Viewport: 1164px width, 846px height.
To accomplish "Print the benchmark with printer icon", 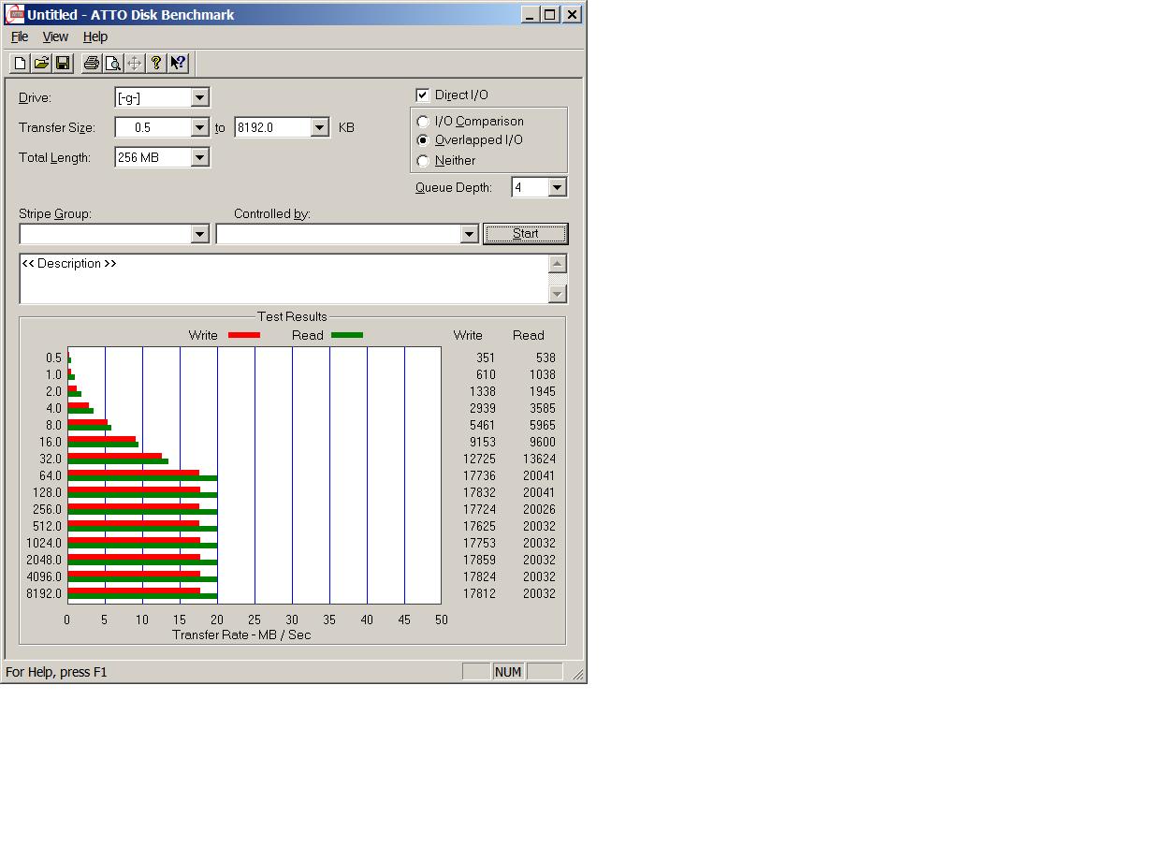I will [x=91, y=63].
